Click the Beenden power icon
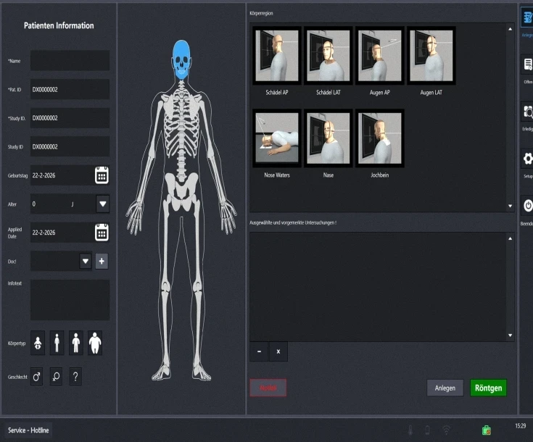This screenshot has width=533, height=442. pos(528,206)
